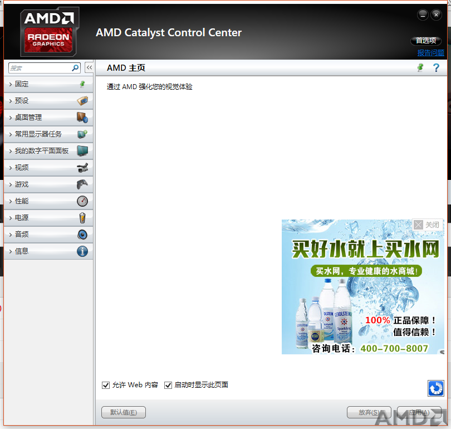The width and height of the screenshot is (451, 429).
Task: Minimize the Catalyst Control Center window
Action: [423, 14]
